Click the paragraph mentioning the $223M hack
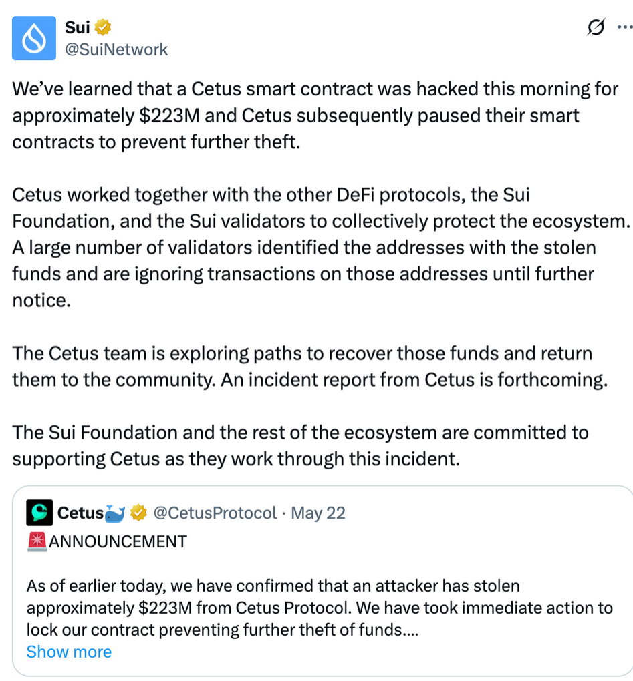This screenshot has width=633, height=681. (x=314, y=115)
